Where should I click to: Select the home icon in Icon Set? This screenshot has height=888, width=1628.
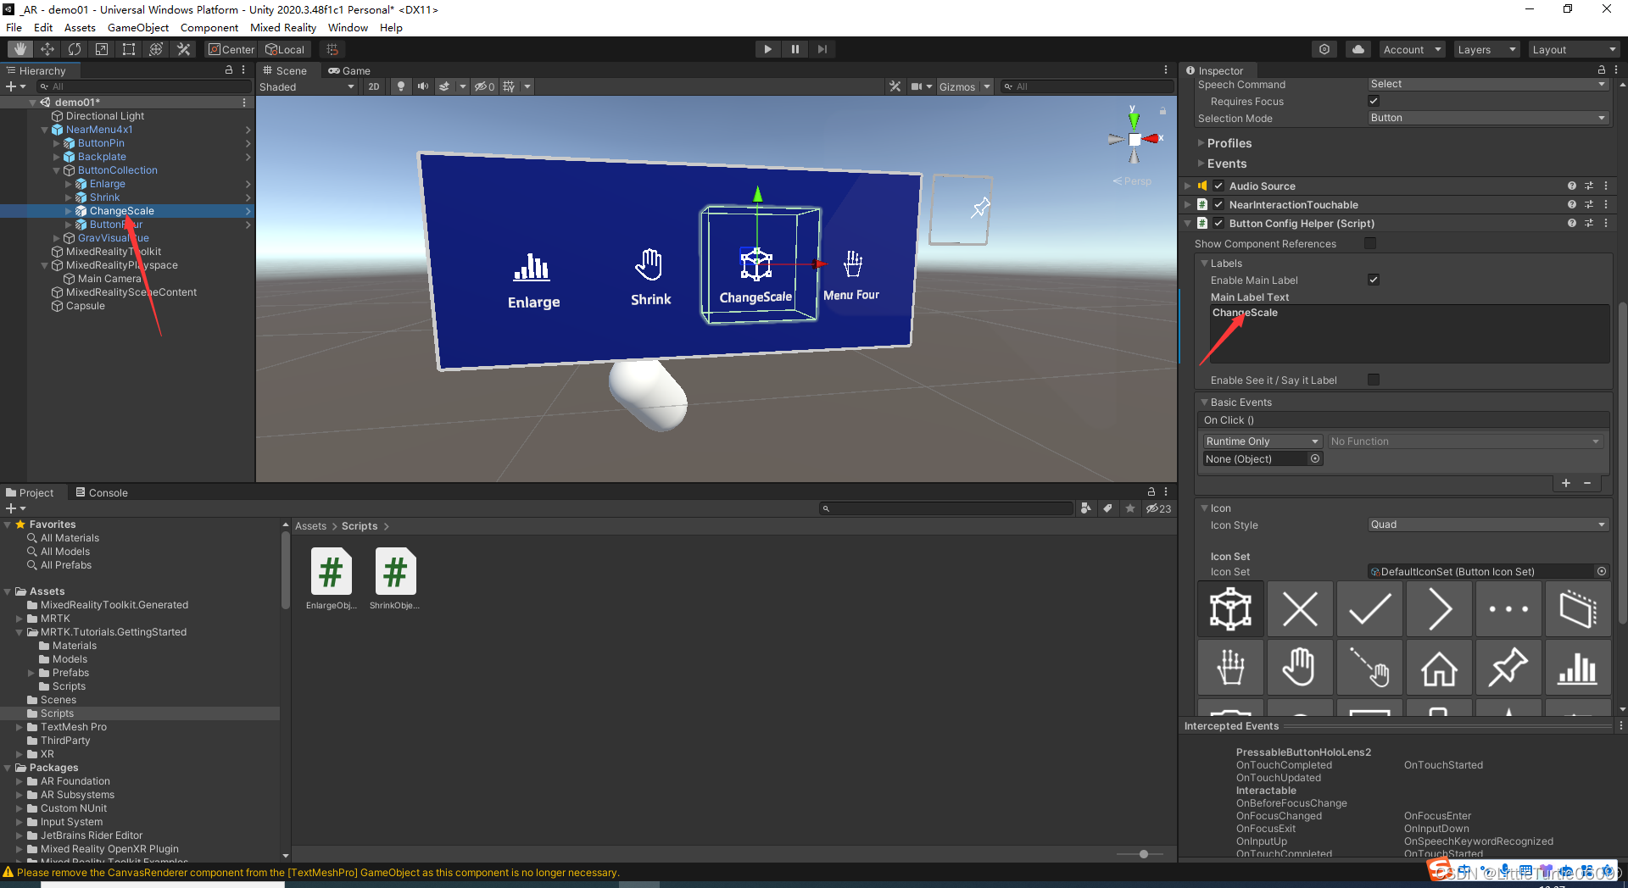(x=1439, y=669)
